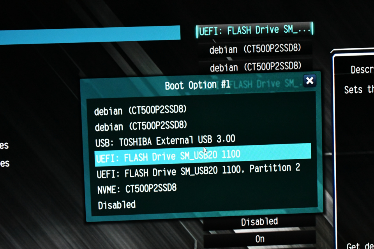Click the Boot Option #1 popup title
Screen dimensions: 374x249
click(x=197, y=85)
